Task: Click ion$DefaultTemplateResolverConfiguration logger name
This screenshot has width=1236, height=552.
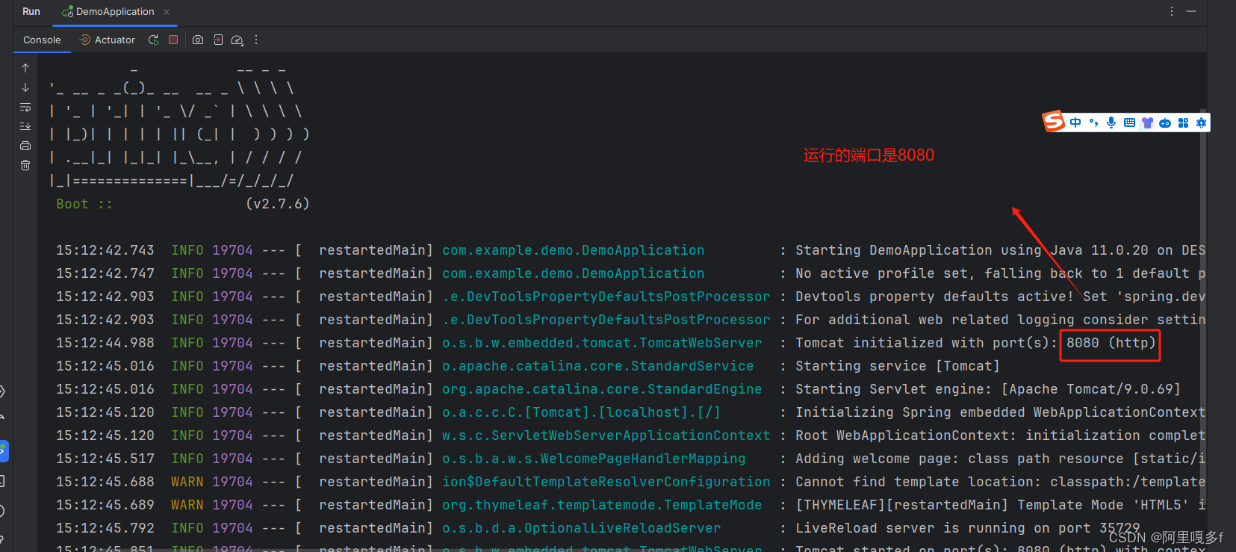Action: pyautogui.click(x=606, y=482)
